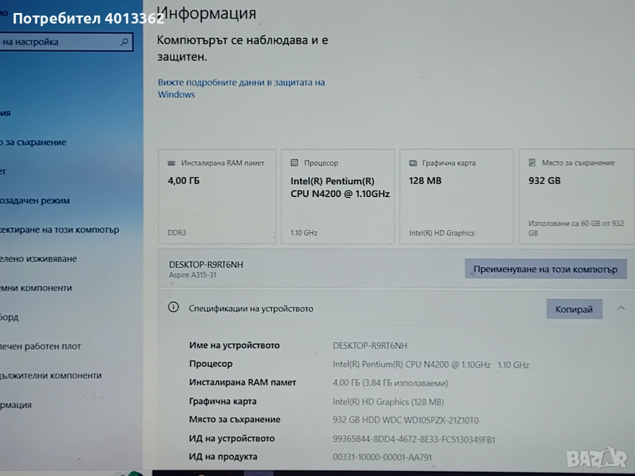Click the info icon beside Спецификации на устройството

click(x=174, y=307)
